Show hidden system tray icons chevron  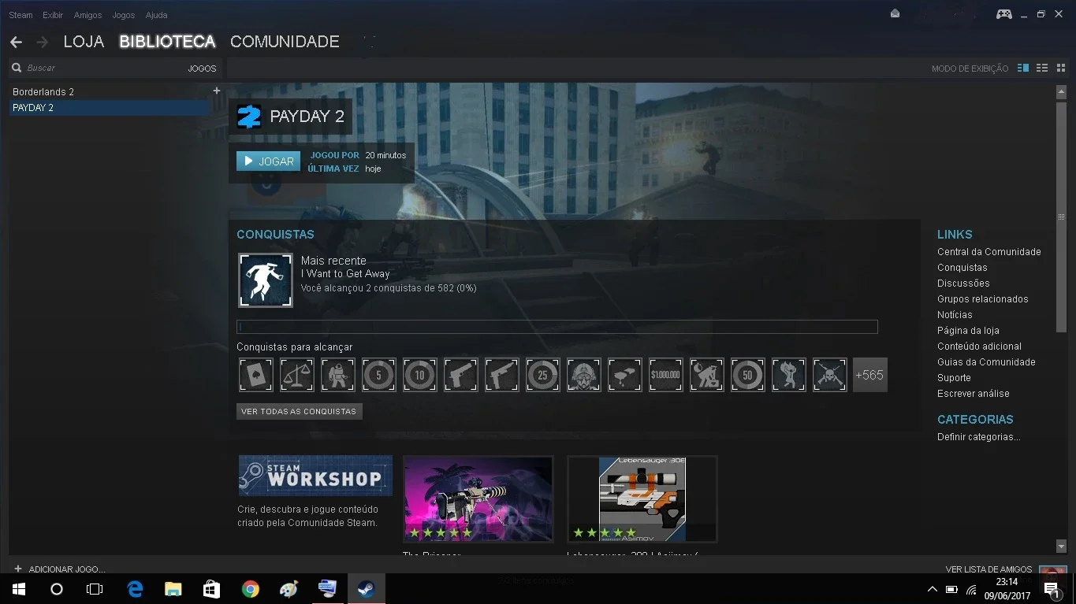[x=932, y=589]
